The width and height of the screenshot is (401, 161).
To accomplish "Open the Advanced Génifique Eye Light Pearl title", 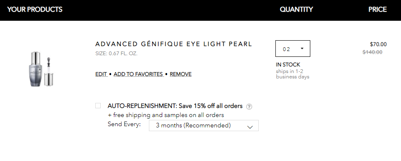I will coord(173,44).
